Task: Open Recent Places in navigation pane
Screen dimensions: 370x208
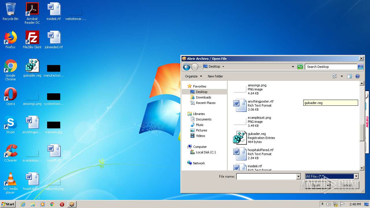Action: point(206,103)
